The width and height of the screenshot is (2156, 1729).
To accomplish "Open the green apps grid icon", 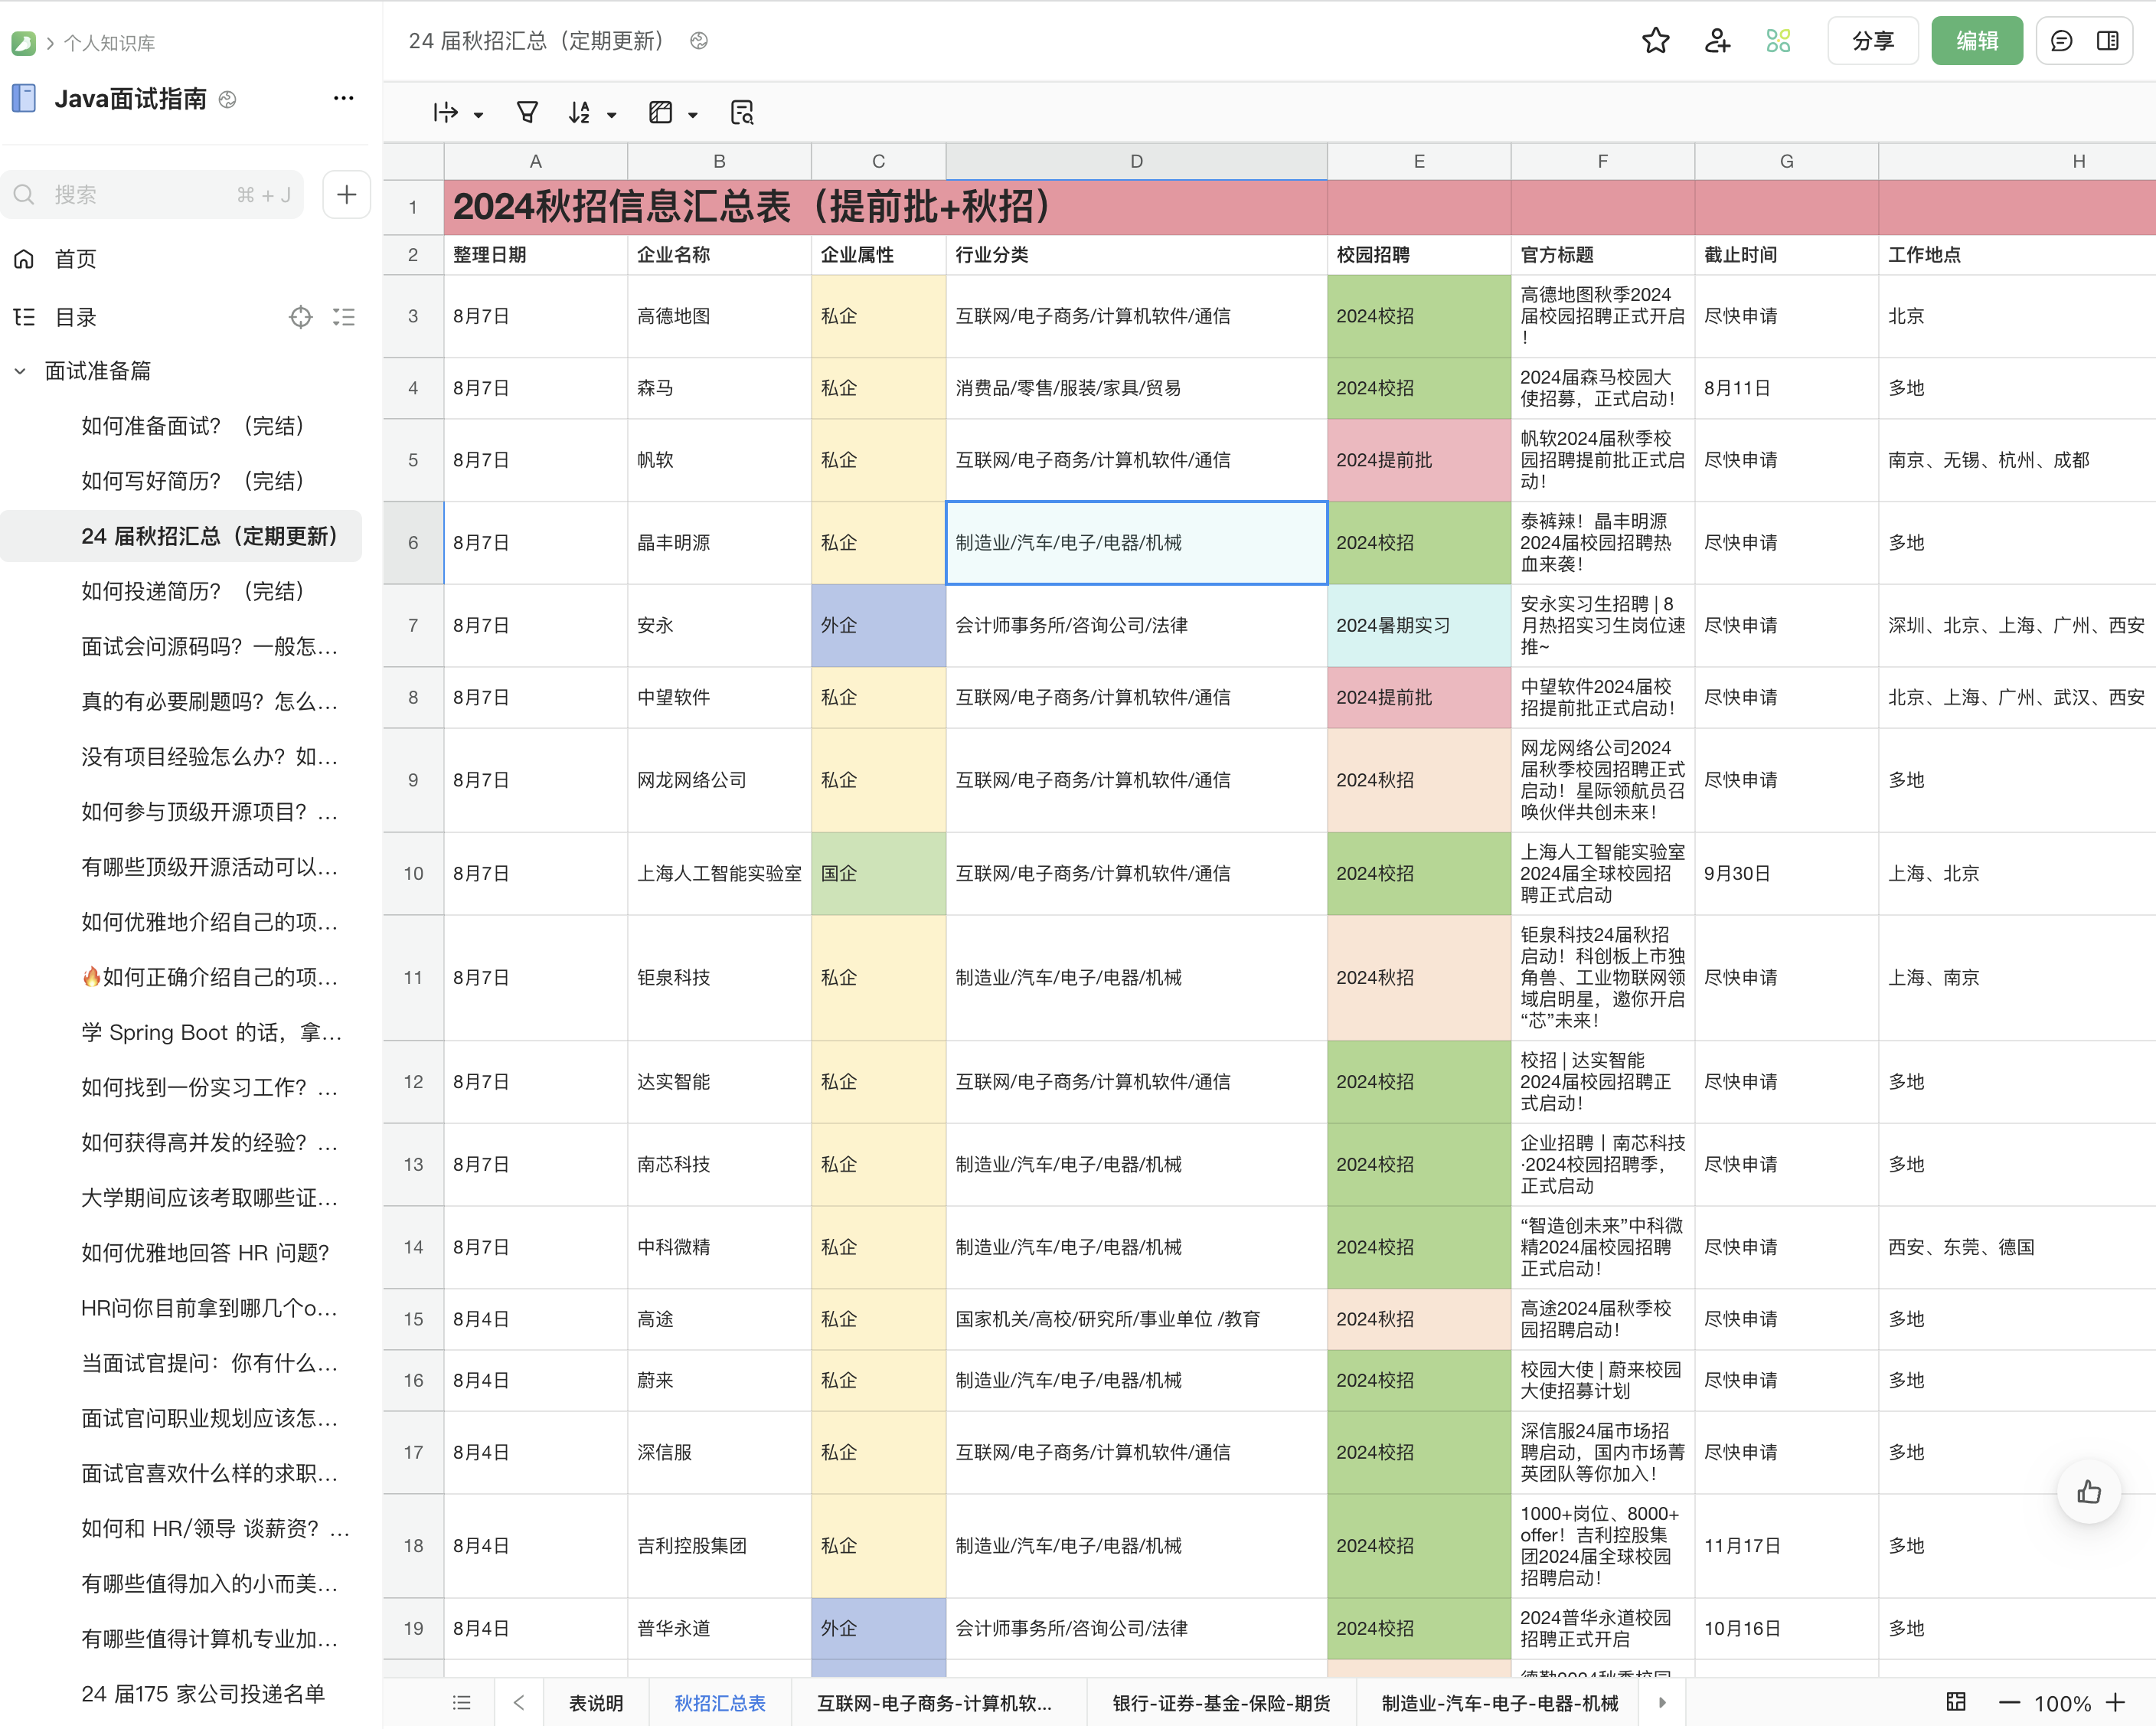I will [x=1778, y=41].
